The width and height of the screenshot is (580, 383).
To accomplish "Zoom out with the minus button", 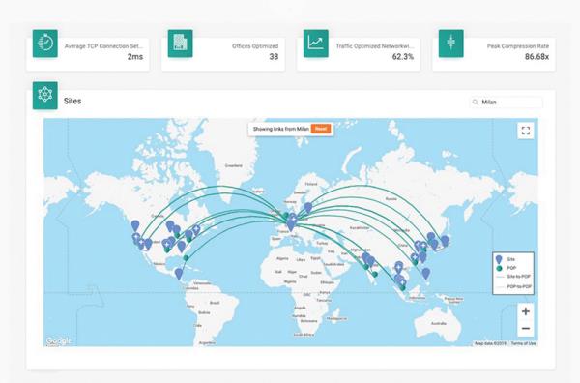I will (x=526, y=328).
